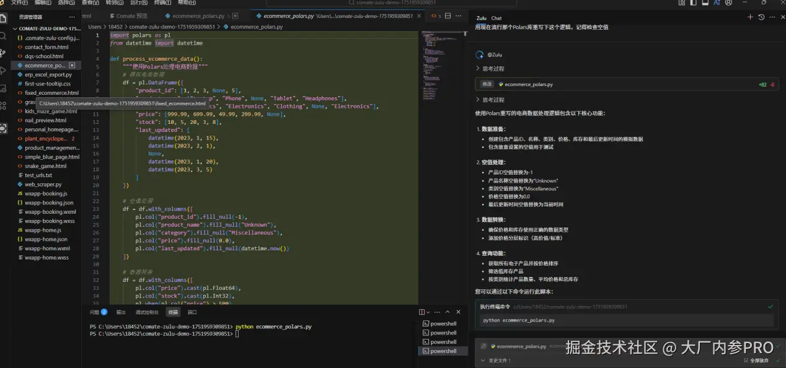786x368 pixels.
Task: Open the Search icon in activity bar
Action: 4,36
